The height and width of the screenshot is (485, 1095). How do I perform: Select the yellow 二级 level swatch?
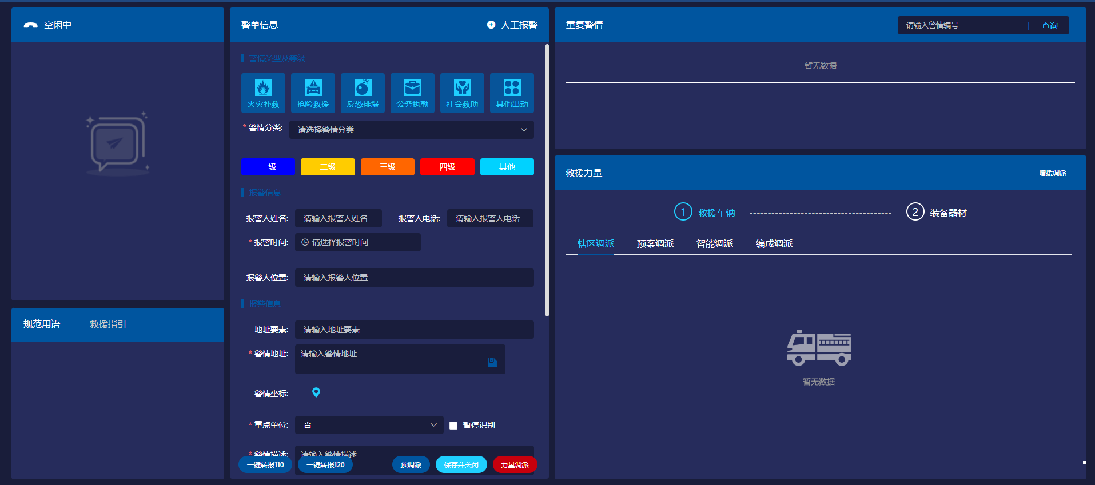coord(328,167)
